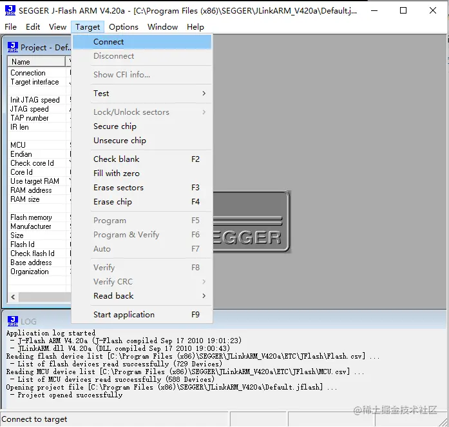This screenshot has height=427, width=449.
Task: Select the Connection row in project list
Action: (39, 73)
